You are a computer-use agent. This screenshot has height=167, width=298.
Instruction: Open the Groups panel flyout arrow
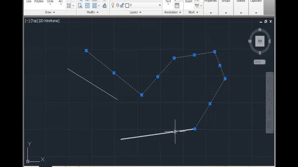(226, 13)
